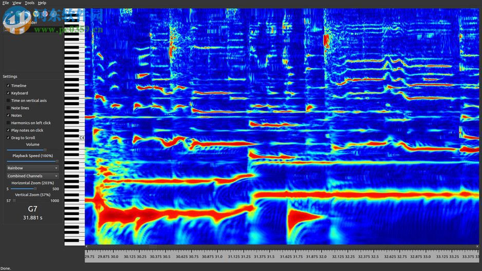Click the scroll-right arrow below the spectrogram
Screen dimensions: 482x271
tap(477, 246)
